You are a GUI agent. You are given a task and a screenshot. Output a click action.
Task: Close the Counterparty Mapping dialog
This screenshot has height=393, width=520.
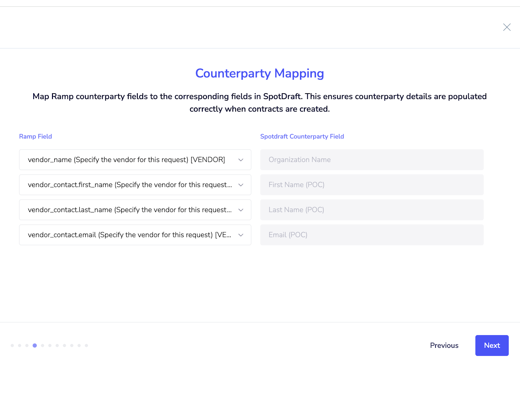tap(507, 27)
